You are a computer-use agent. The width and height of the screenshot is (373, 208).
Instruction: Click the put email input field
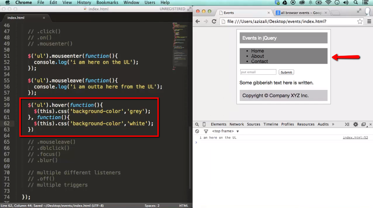[x=258, y=72]
